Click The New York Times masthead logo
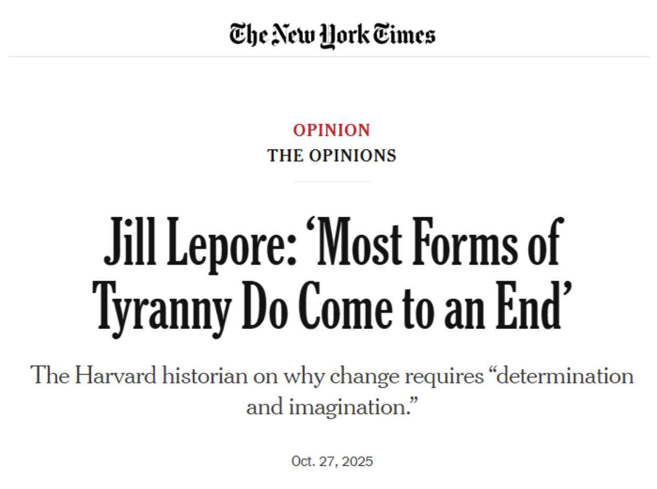This screenshot has width=657, height=489. tap(332, 35)
